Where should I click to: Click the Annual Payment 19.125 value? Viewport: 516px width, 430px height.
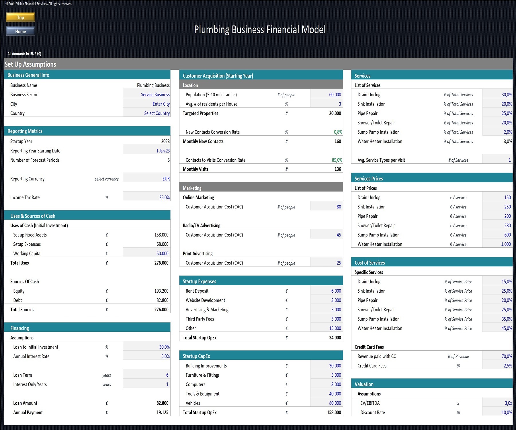(x=162, y=412)
